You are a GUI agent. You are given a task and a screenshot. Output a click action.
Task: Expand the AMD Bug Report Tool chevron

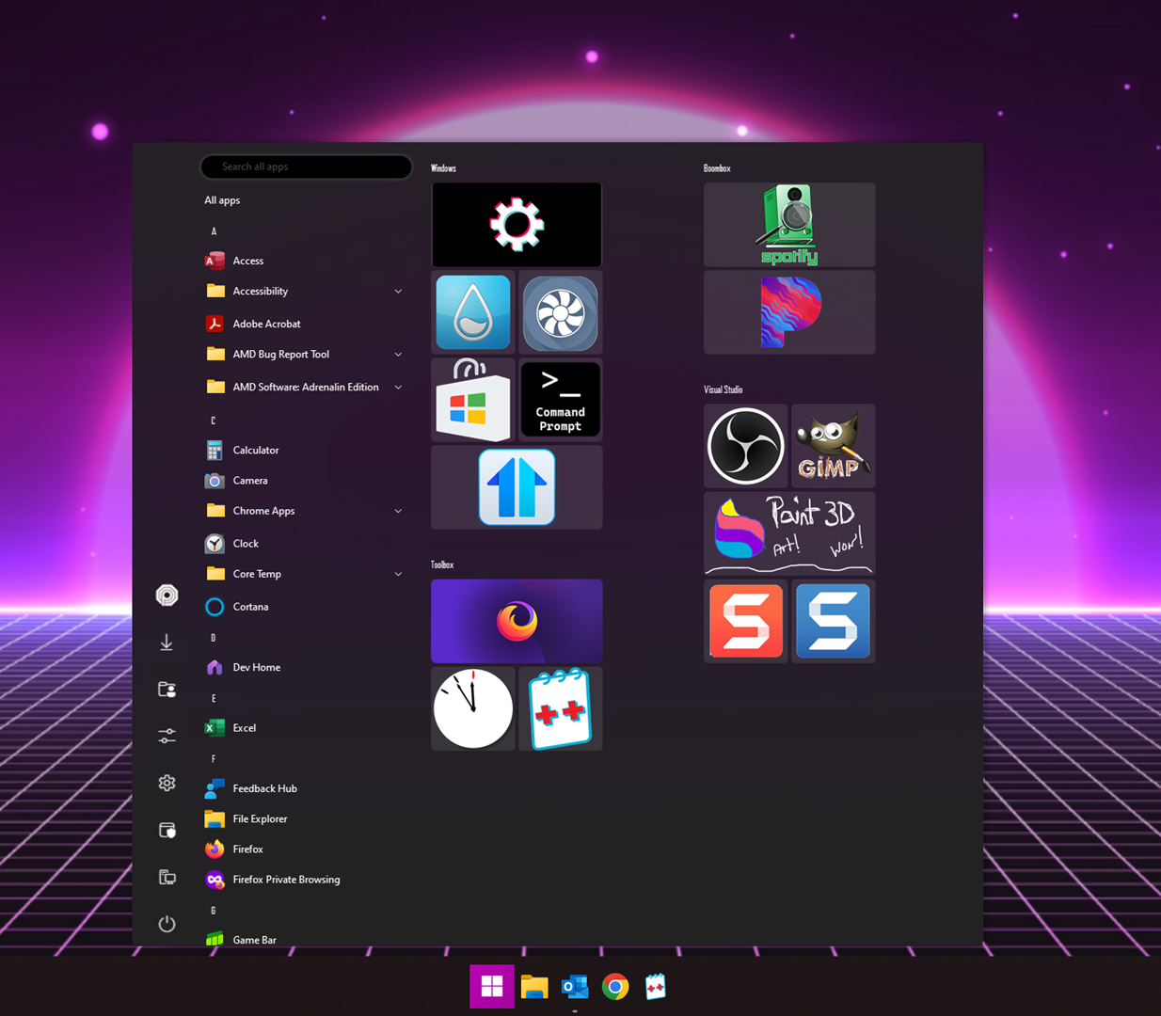click(x=398, y=355)
